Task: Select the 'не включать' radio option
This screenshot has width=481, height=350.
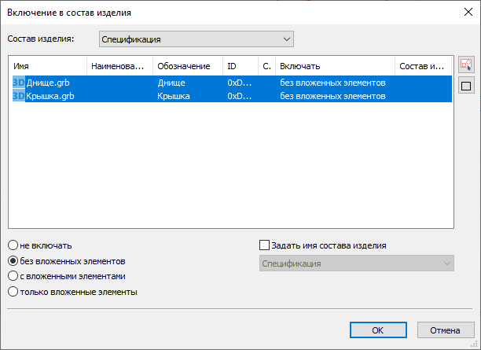Action: 13,245
